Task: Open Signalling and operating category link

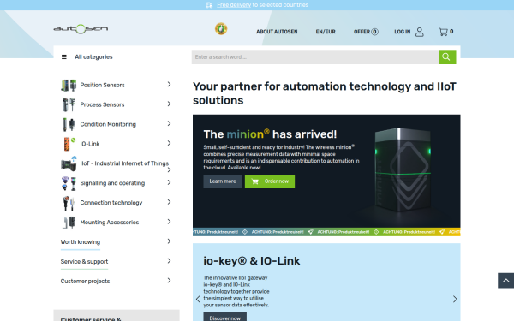Action: click(112, 183)
